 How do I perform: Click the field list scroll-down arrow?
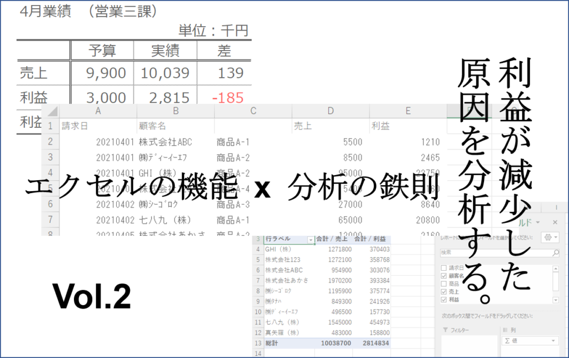point(556,300)
